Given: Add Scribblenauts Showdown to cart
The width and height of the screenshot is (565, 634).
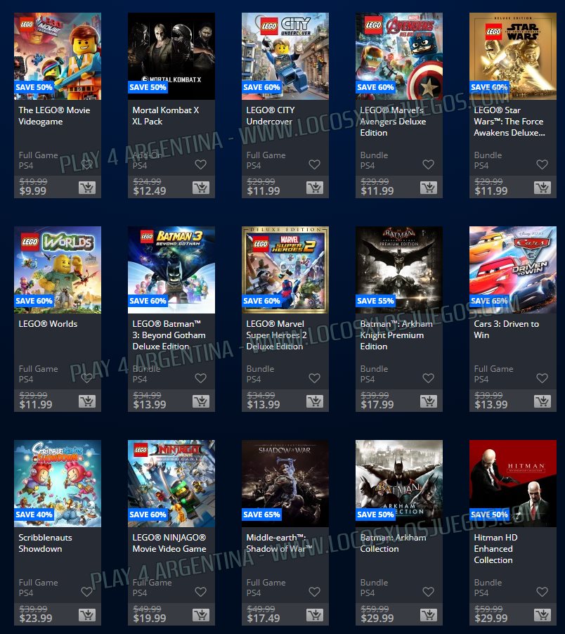Looking at the screenshot, I should point(87,615).
